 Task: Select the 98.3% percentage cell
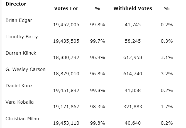[x=97, y=107]
